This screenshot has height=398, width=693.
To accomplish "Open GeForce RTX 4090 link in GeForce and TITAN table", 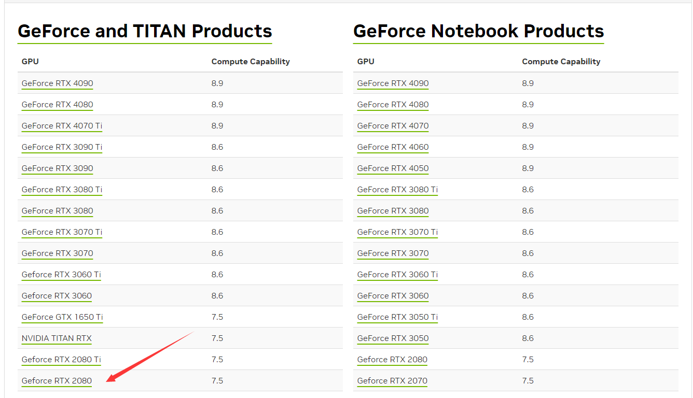I will coord(58,83).
